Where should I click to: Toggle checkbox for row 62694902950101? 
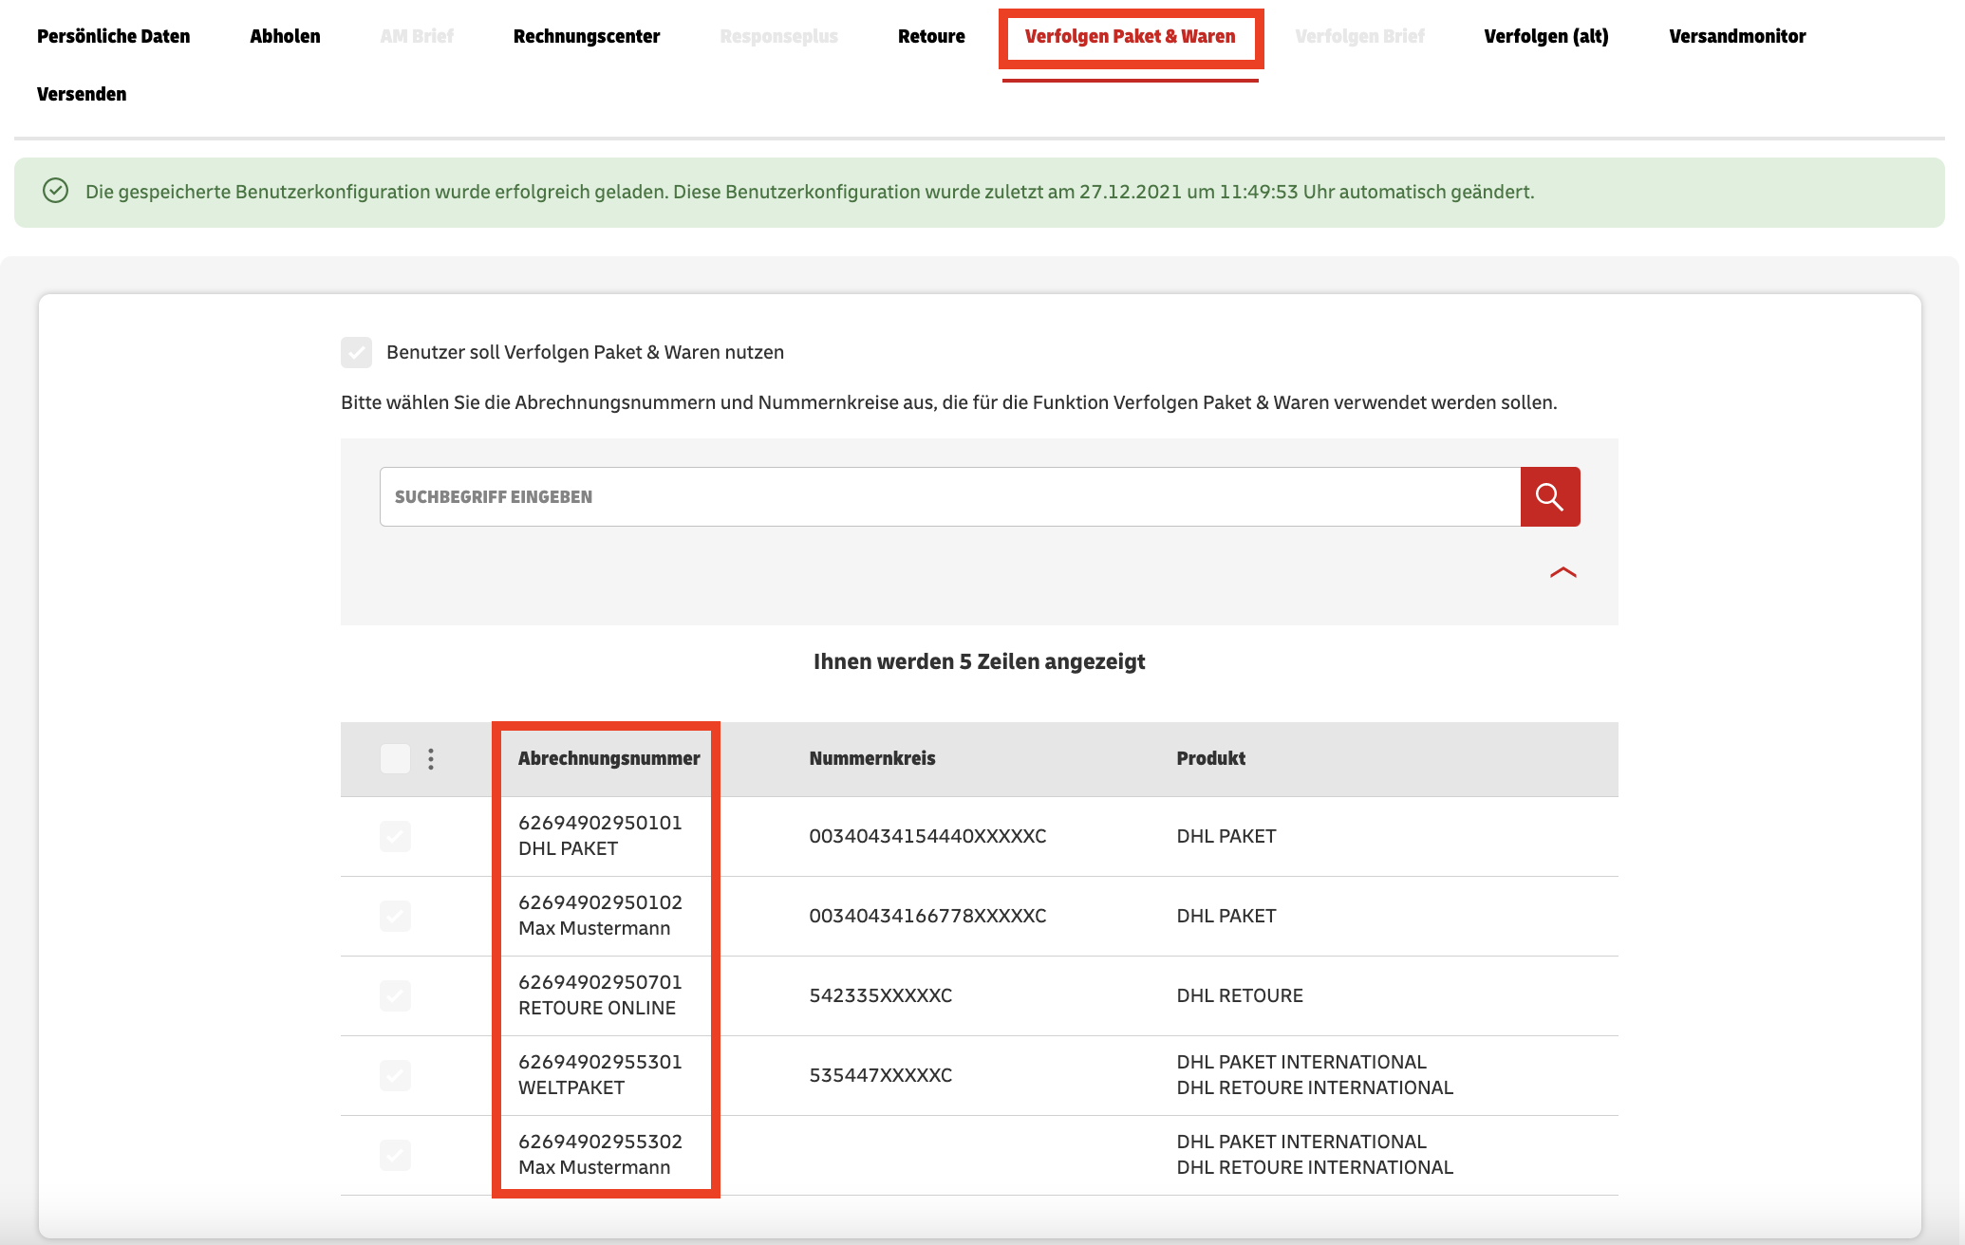pos(395,836)
